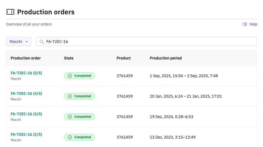Click the ticket icon beside Production orders
The image size is (263, 147).
pos(10,12)
